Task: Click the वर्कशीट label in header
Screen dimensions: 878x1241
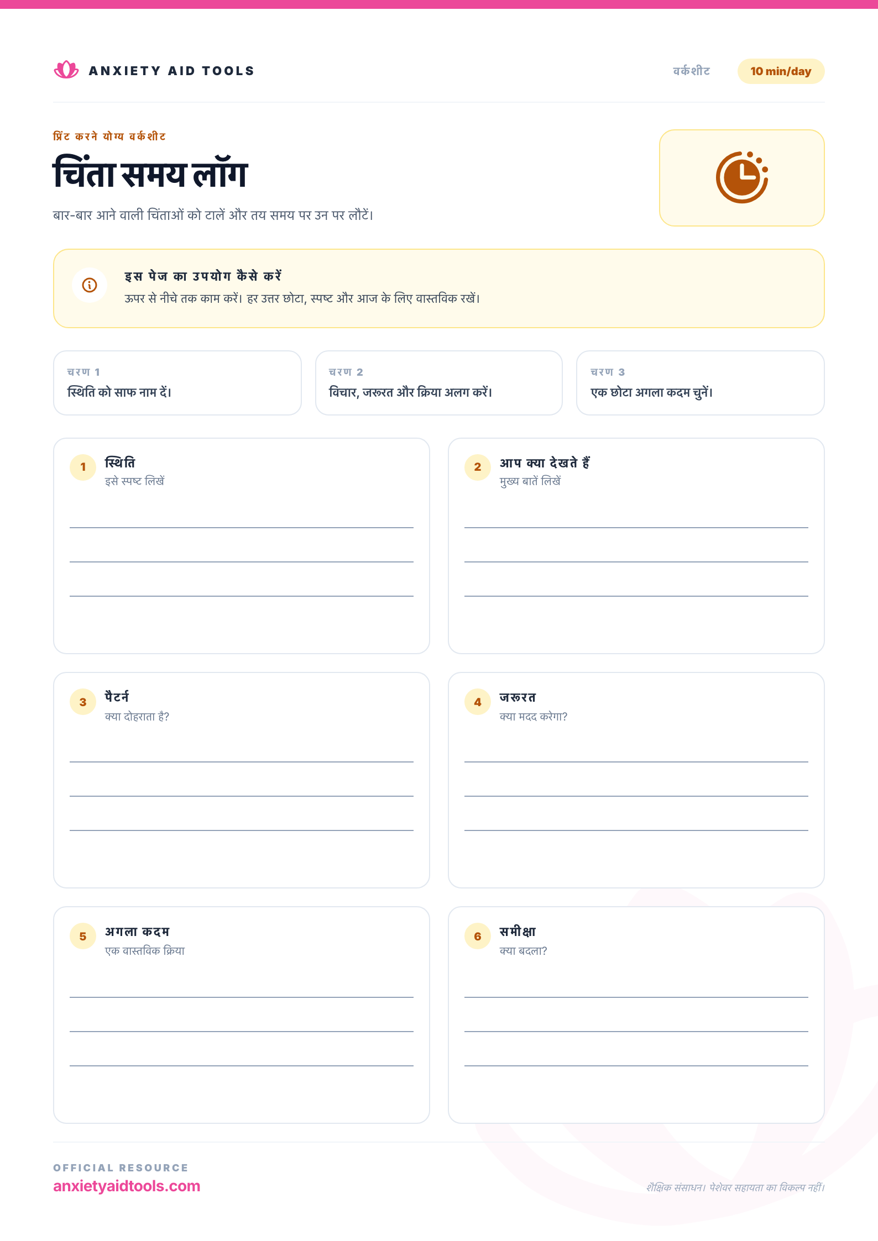Action: click(691, 71)
